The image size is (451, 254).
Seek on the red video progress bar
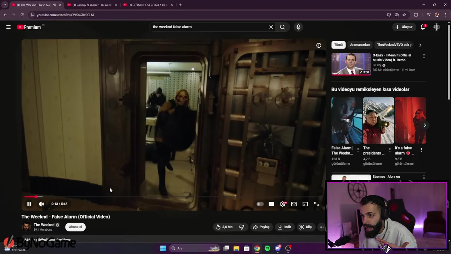(x=173, y=197)
